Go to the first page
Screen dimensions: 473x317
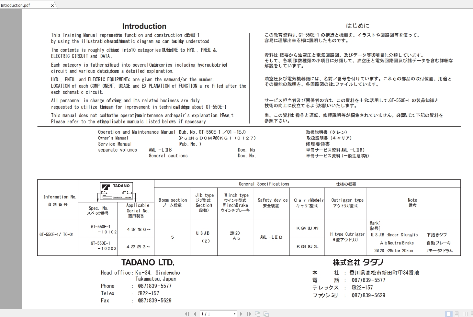(187, 314)
